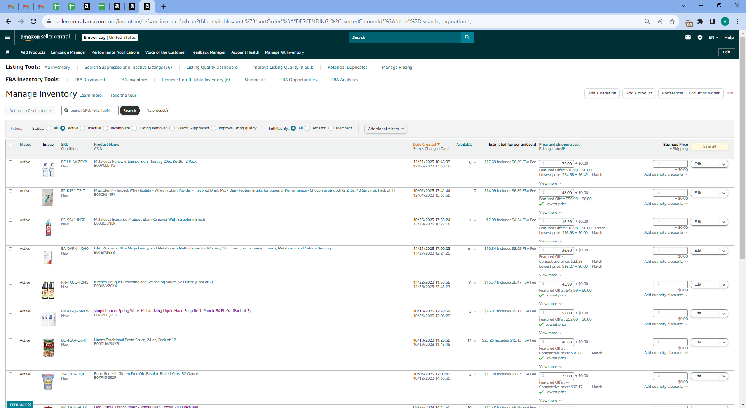Open the messages envelope icon

[688, 37]
